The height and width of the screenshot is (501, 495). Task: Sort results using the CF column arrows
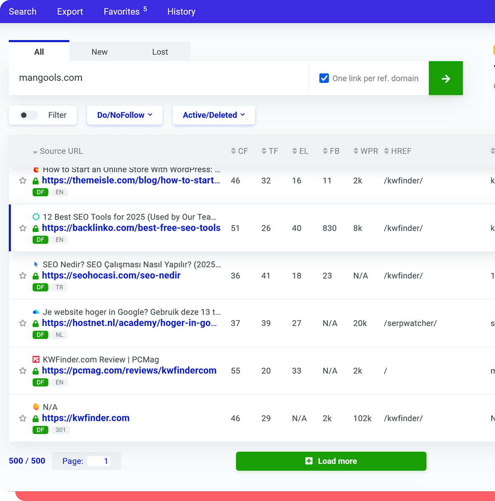tap(232, 151)
